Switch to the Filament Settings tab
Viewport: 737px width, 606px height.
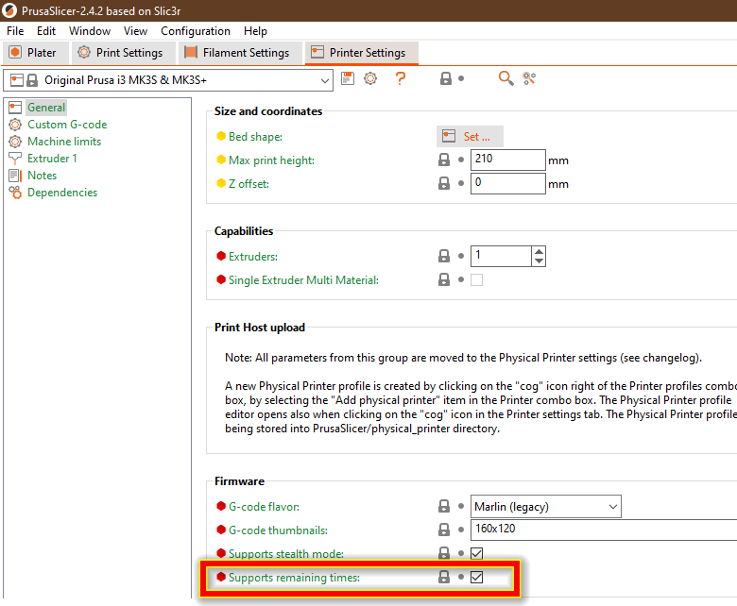click(240, 53)
